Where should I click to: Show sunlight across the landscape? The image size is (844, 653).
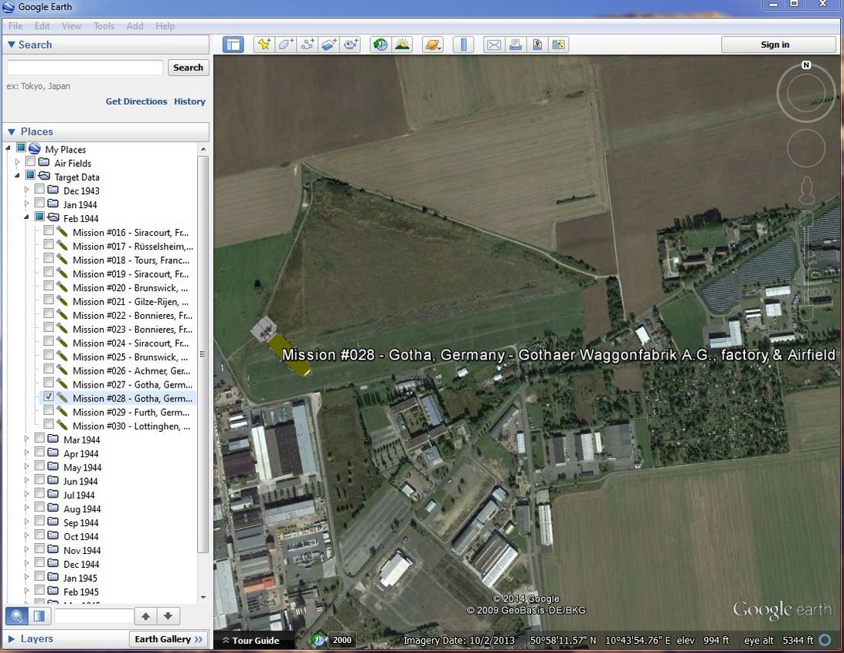point(402,45)
